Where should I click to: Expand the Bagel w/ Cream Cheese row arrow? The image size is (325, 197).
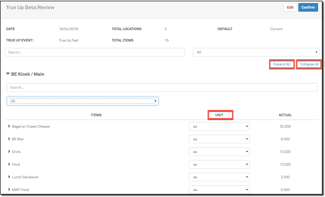[9, 126]
